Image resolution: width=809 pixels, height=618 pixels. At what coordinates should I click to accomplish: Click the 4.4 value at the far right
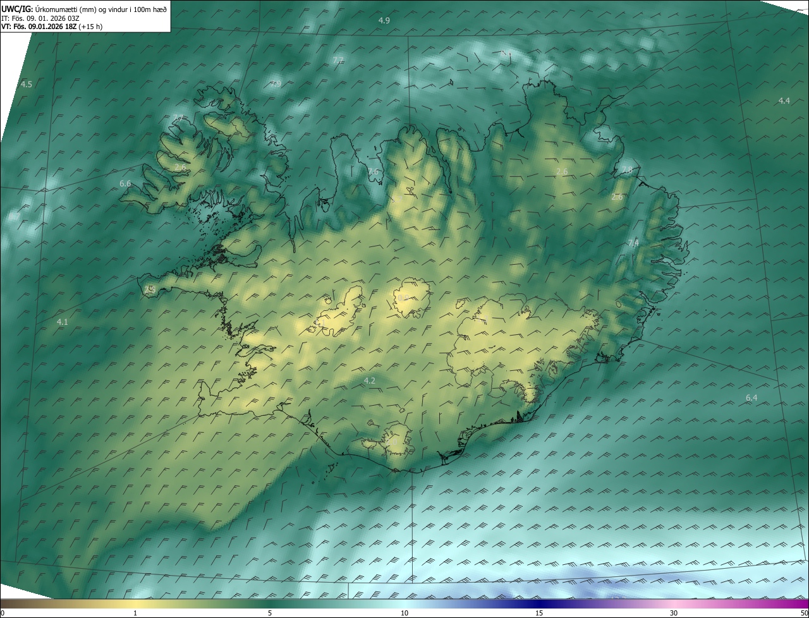coord(784,100)
